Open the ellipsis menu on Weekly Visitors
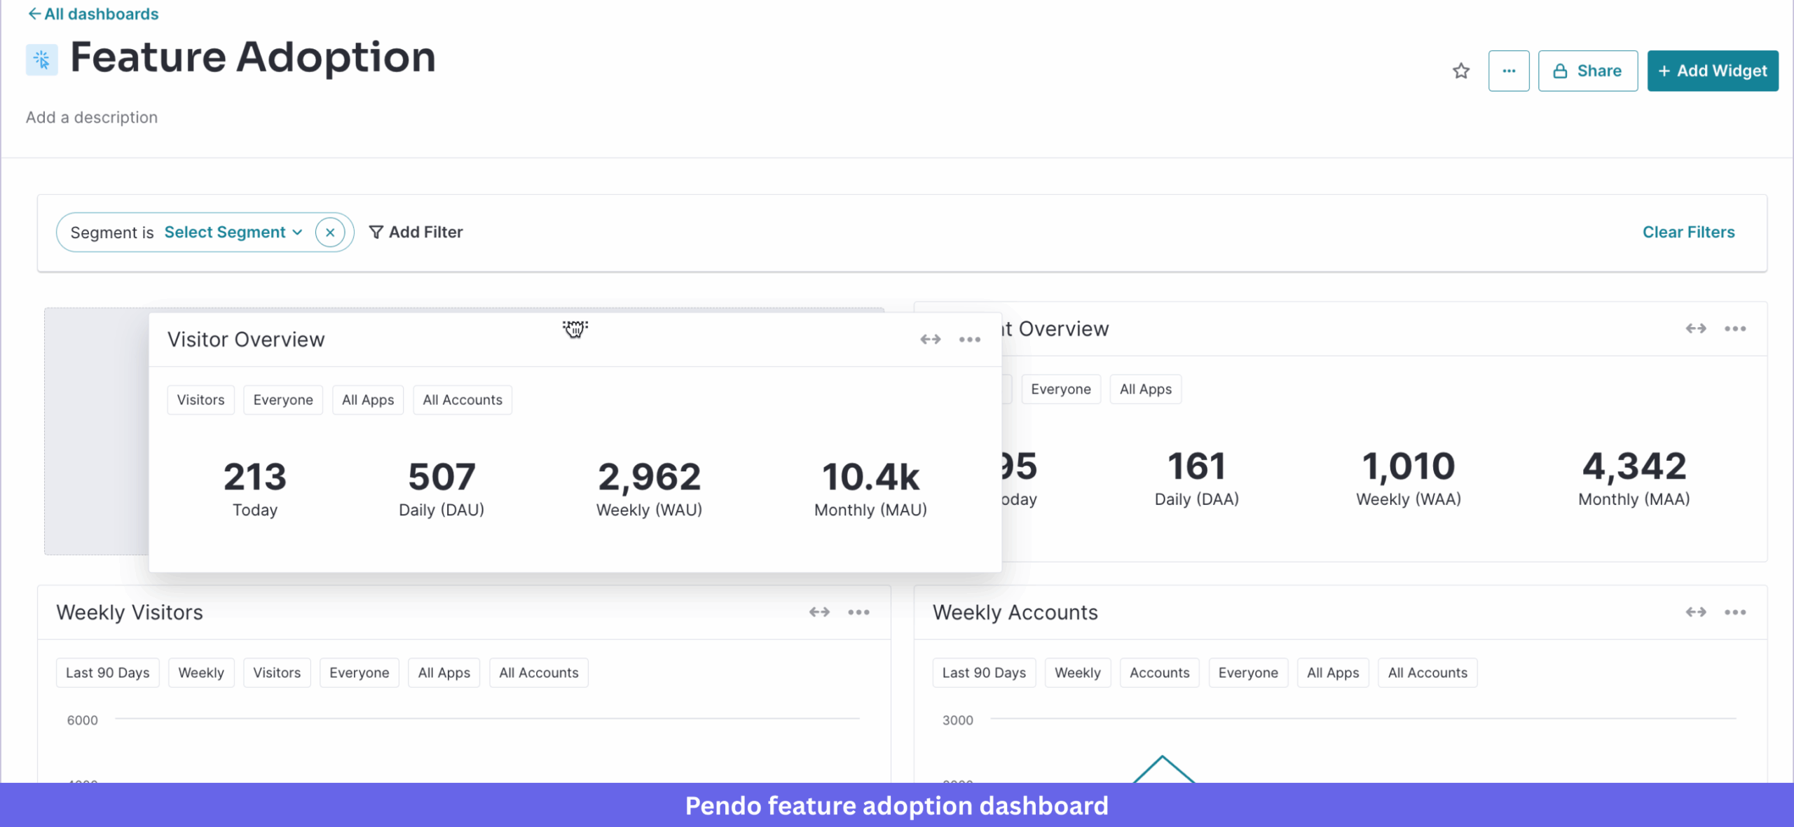Image resolution: width=1794 pixels, height=827 pixels. 860,611
